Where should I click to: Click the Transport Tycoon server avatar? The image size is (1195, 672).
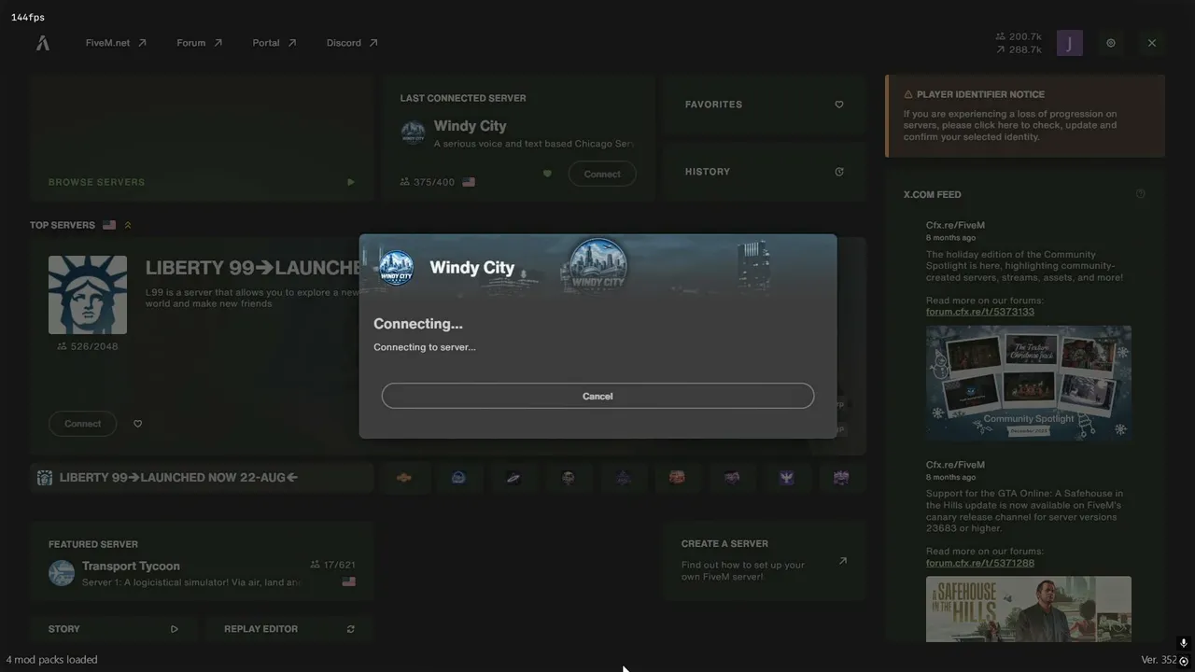pyautogui.click(x=62, y=573)
